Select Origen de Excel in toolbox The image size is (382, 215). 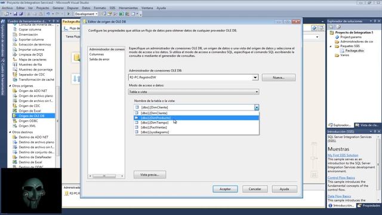pyautogui.click(x=30, y=111)
